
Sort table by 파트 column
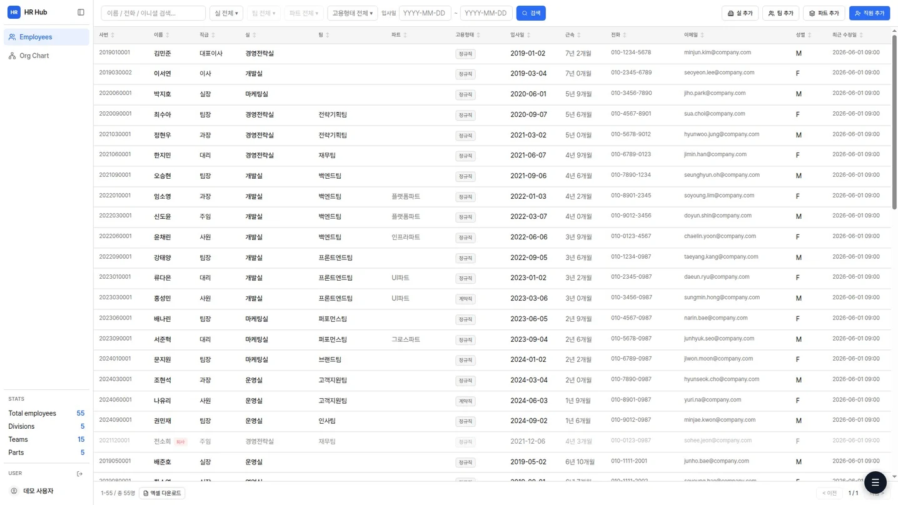coord(399,35)
